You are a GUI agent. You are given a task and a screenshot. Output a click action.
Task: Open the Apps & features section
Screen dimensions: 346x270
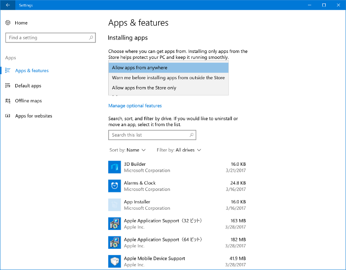tap(32, 71)
